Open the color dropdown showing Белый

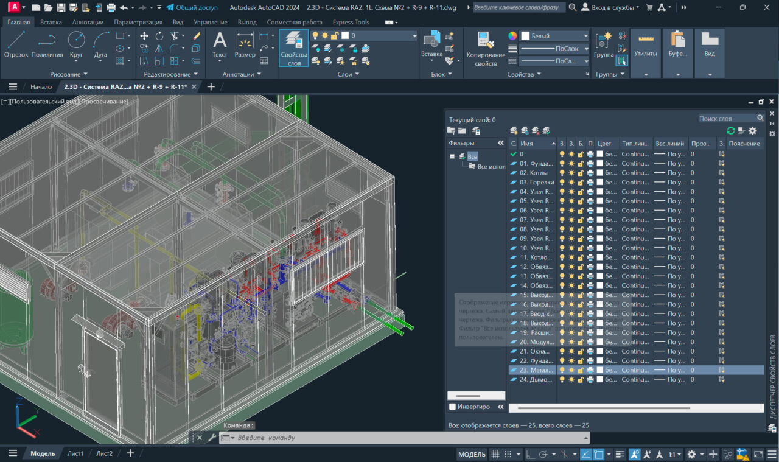554,36
